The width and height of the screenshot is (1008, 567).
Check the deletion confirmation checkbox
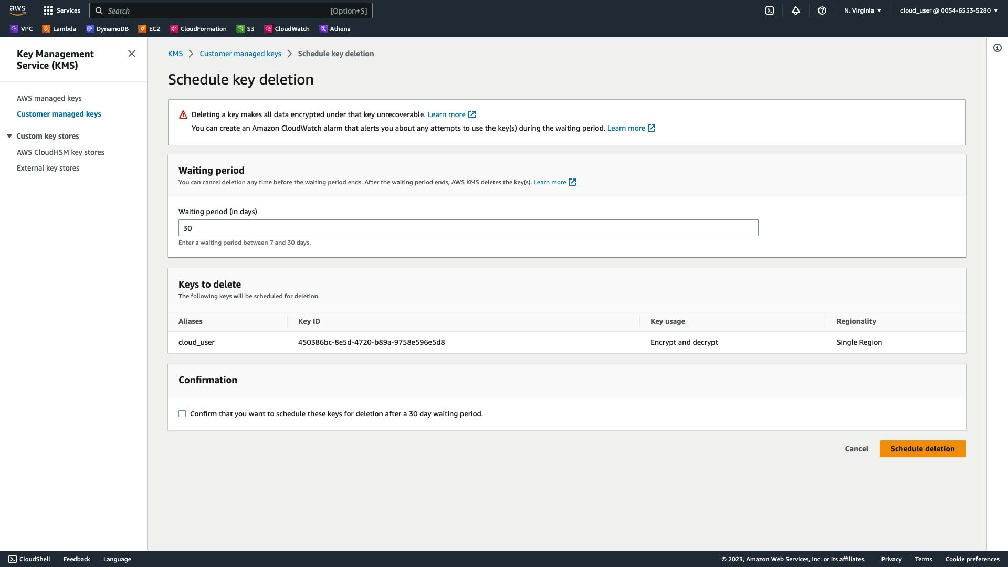(x=182, y=414)
